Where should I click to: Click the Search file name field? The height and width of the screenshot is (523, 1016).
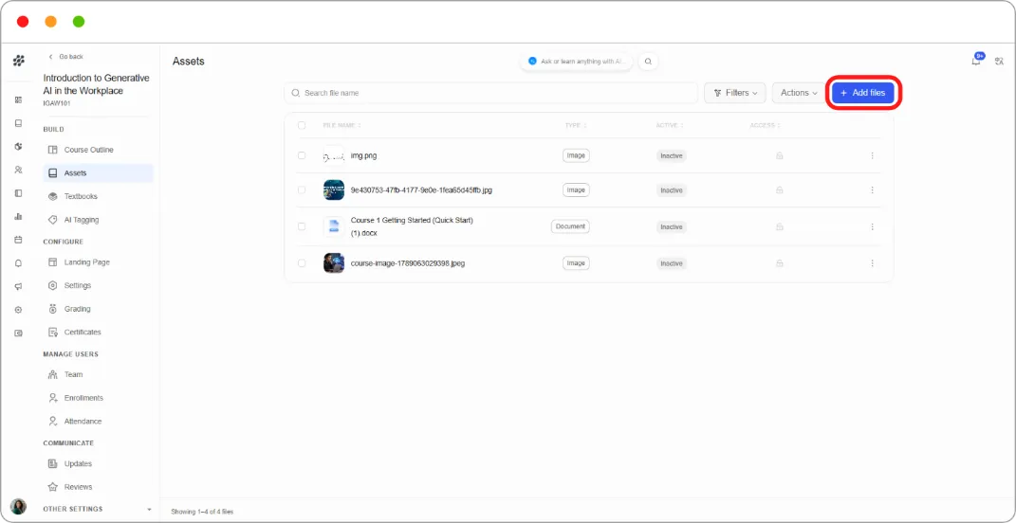coord(490,93)
